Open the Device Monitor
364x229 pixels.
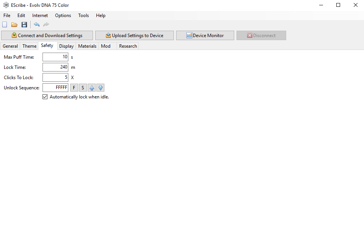[x=205, y=36]
